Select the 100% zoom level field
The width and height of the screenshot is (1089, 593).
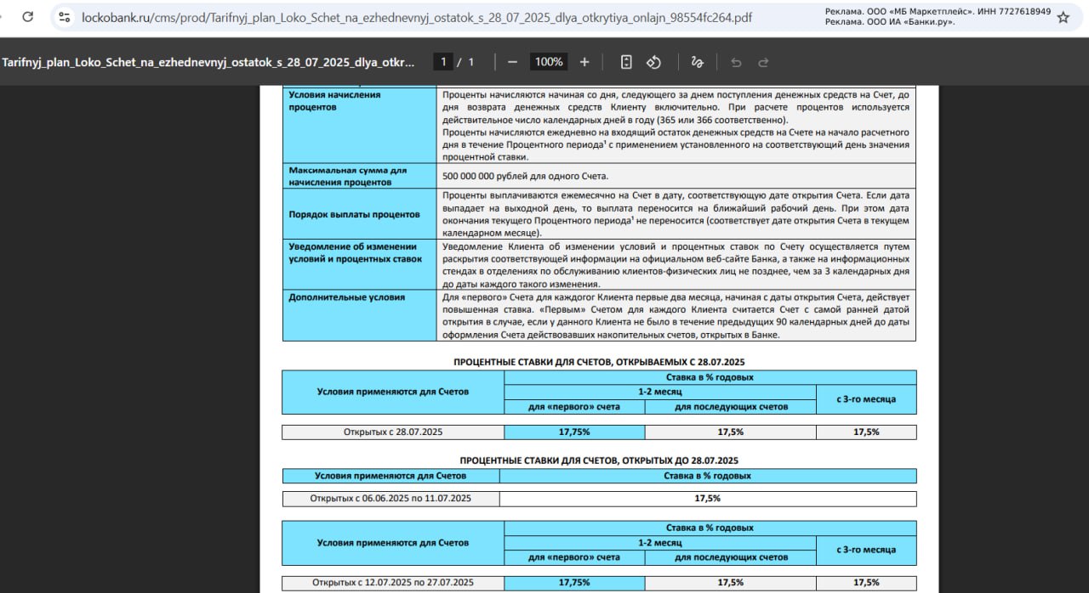pyautogui.click(x=550, y=62)
